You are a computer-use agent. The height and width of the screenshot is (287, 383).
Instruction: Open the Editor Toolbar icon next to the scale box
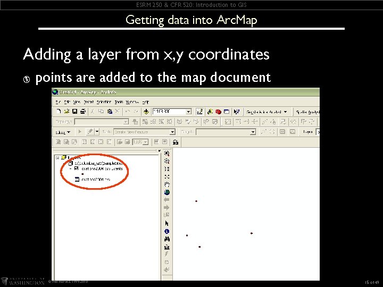[199, 112]
